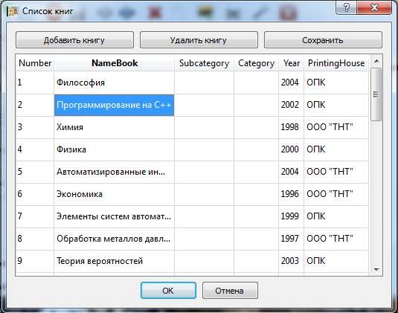Screen dimensions: 398x313
Task: Click ООО "ТНТ" in Обработка металлов row
Action: [x=336, y=239]
